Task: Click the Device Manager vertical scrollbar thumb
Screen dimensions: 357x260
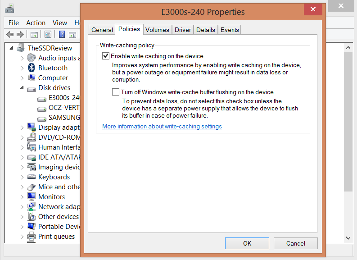Action: pos(348,122)
